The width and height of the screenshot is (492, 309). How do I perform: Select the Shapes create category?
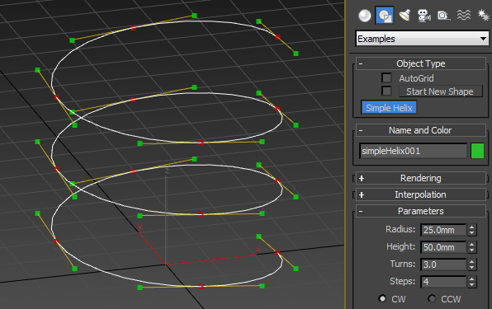click(x=385, y=16)
